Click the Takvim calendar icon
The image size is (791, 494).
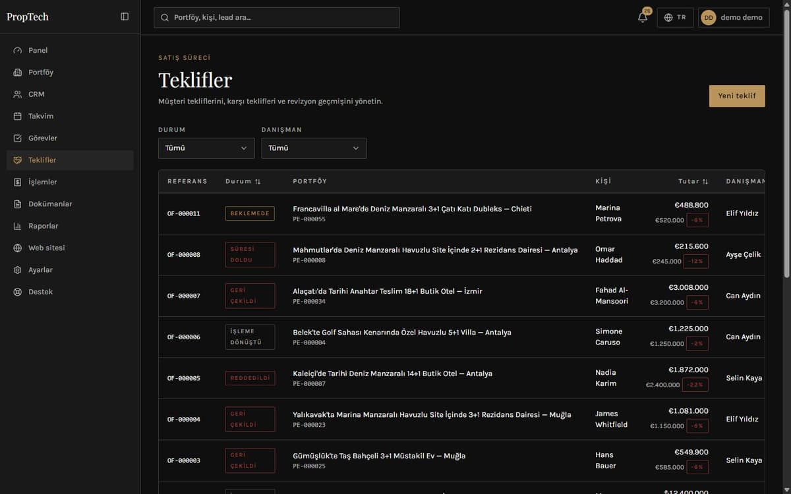pos(18,117)
